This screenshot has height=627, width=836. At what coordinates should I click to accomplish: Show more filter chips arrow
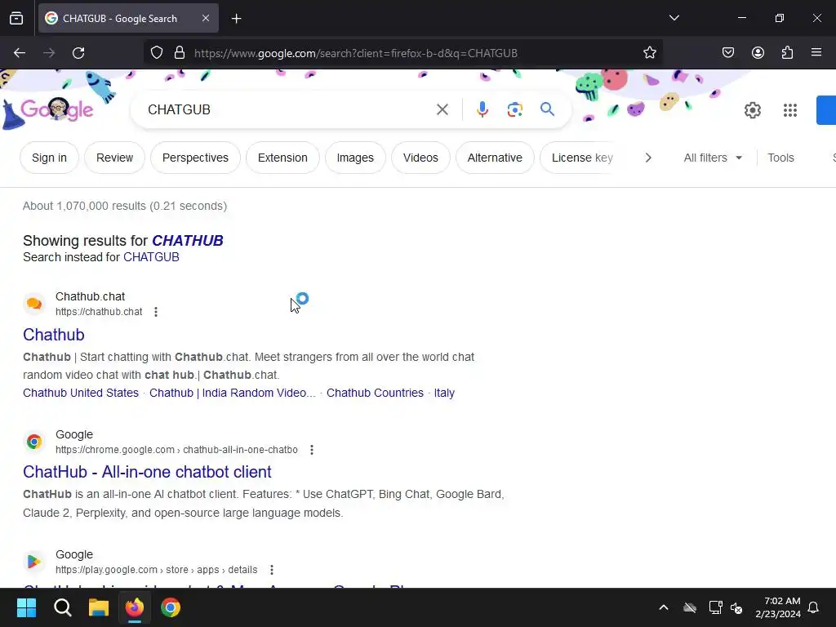(x=647, y=158)
